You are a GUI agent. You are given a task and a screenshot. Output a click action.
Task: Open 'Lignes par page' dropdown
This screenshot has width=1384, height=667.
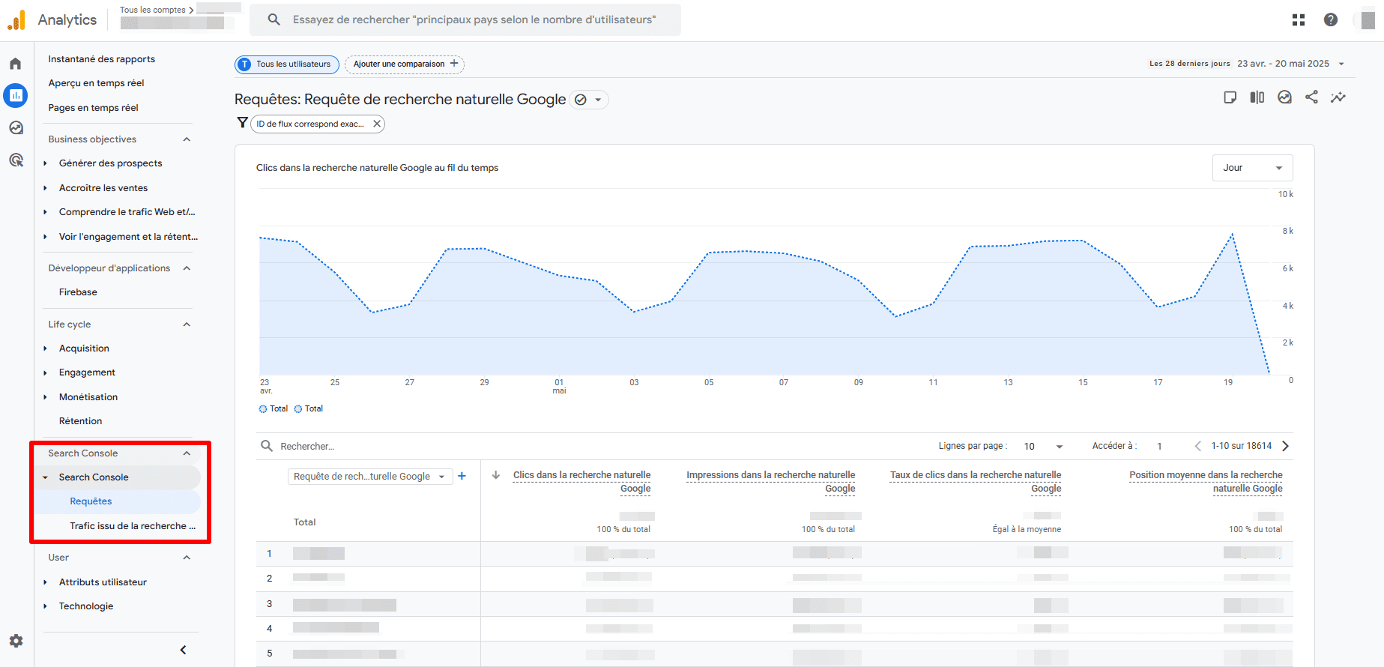pyautogui.click(x=1043, y=447)
